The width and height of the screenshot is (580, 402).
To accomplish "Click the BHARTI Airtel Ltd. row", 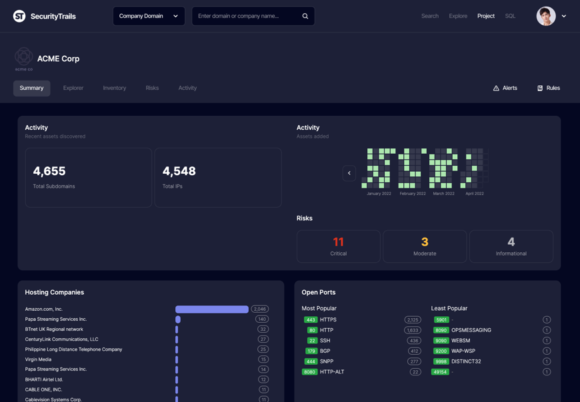I will (x=147, y=379).
